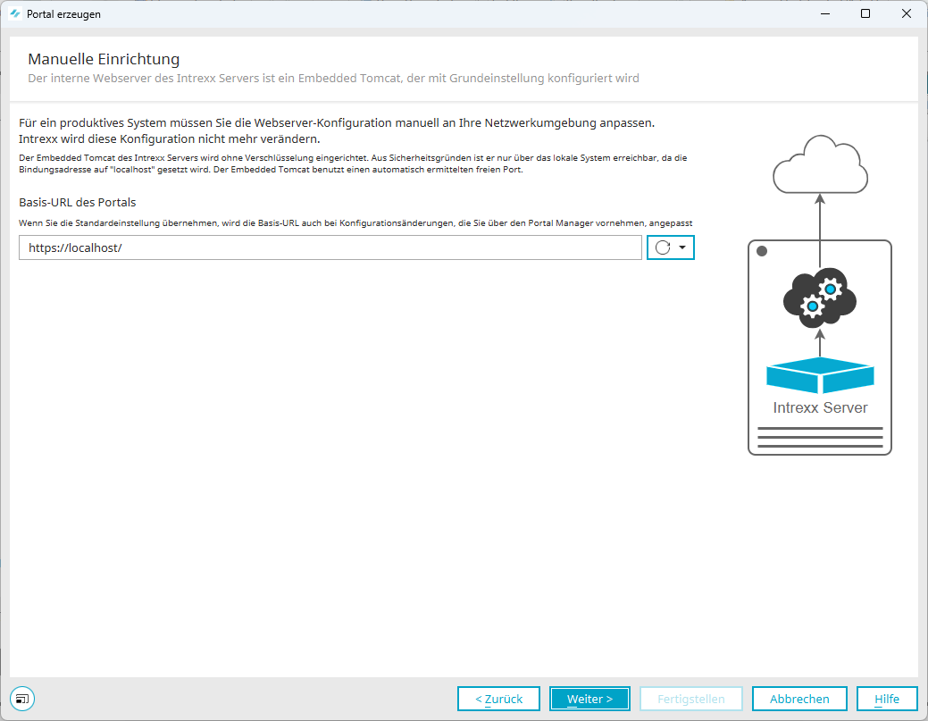This screenshot has height=721, width=928.
Task: Maximize the Portal erzeugen window
Action: tap(865, 14)
